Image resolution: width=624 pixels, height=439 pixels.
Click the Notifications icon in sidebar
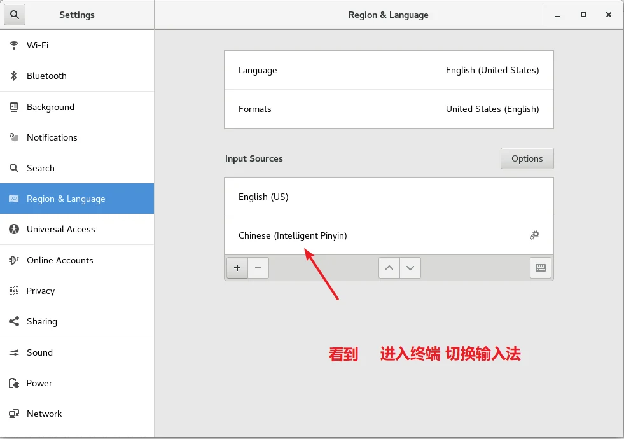pos(14,137)
